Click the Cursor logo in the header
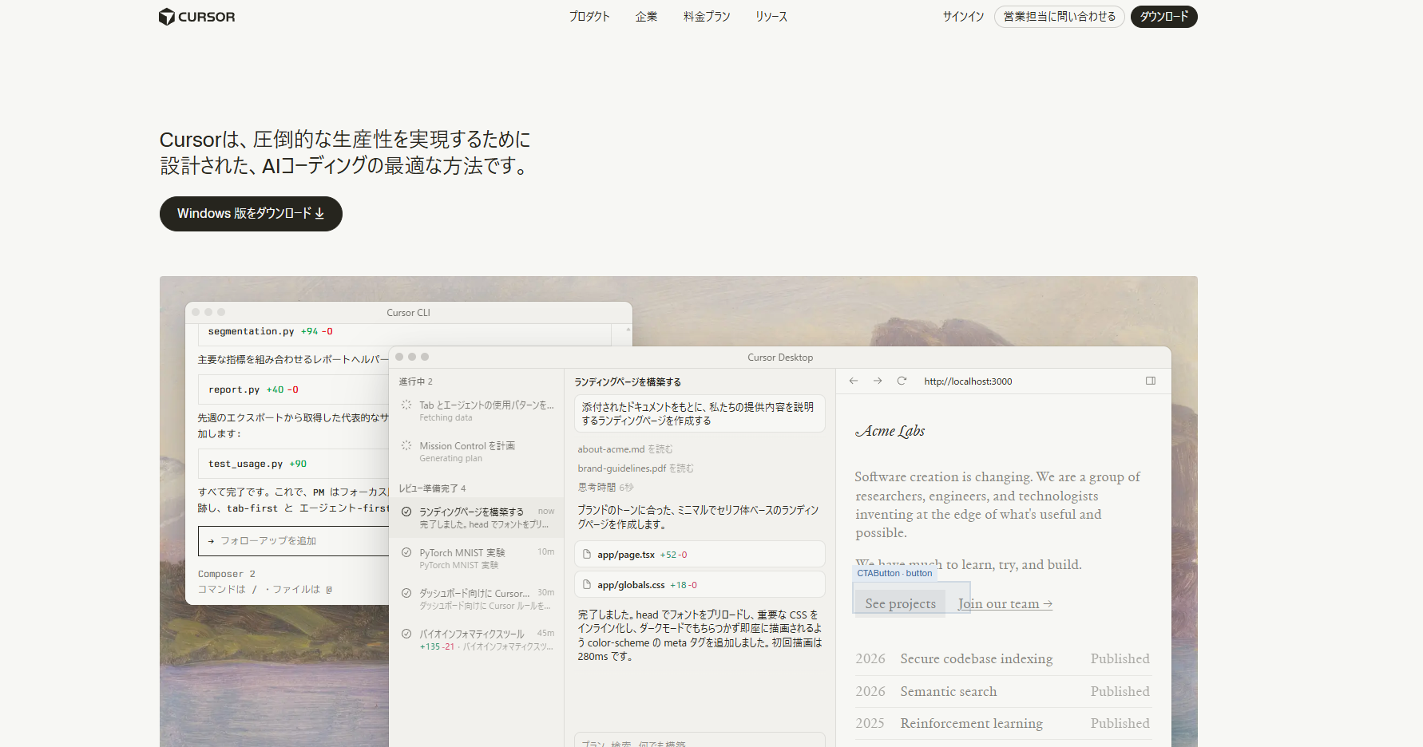Screen dimensions: 1423x747 (196, 17)
